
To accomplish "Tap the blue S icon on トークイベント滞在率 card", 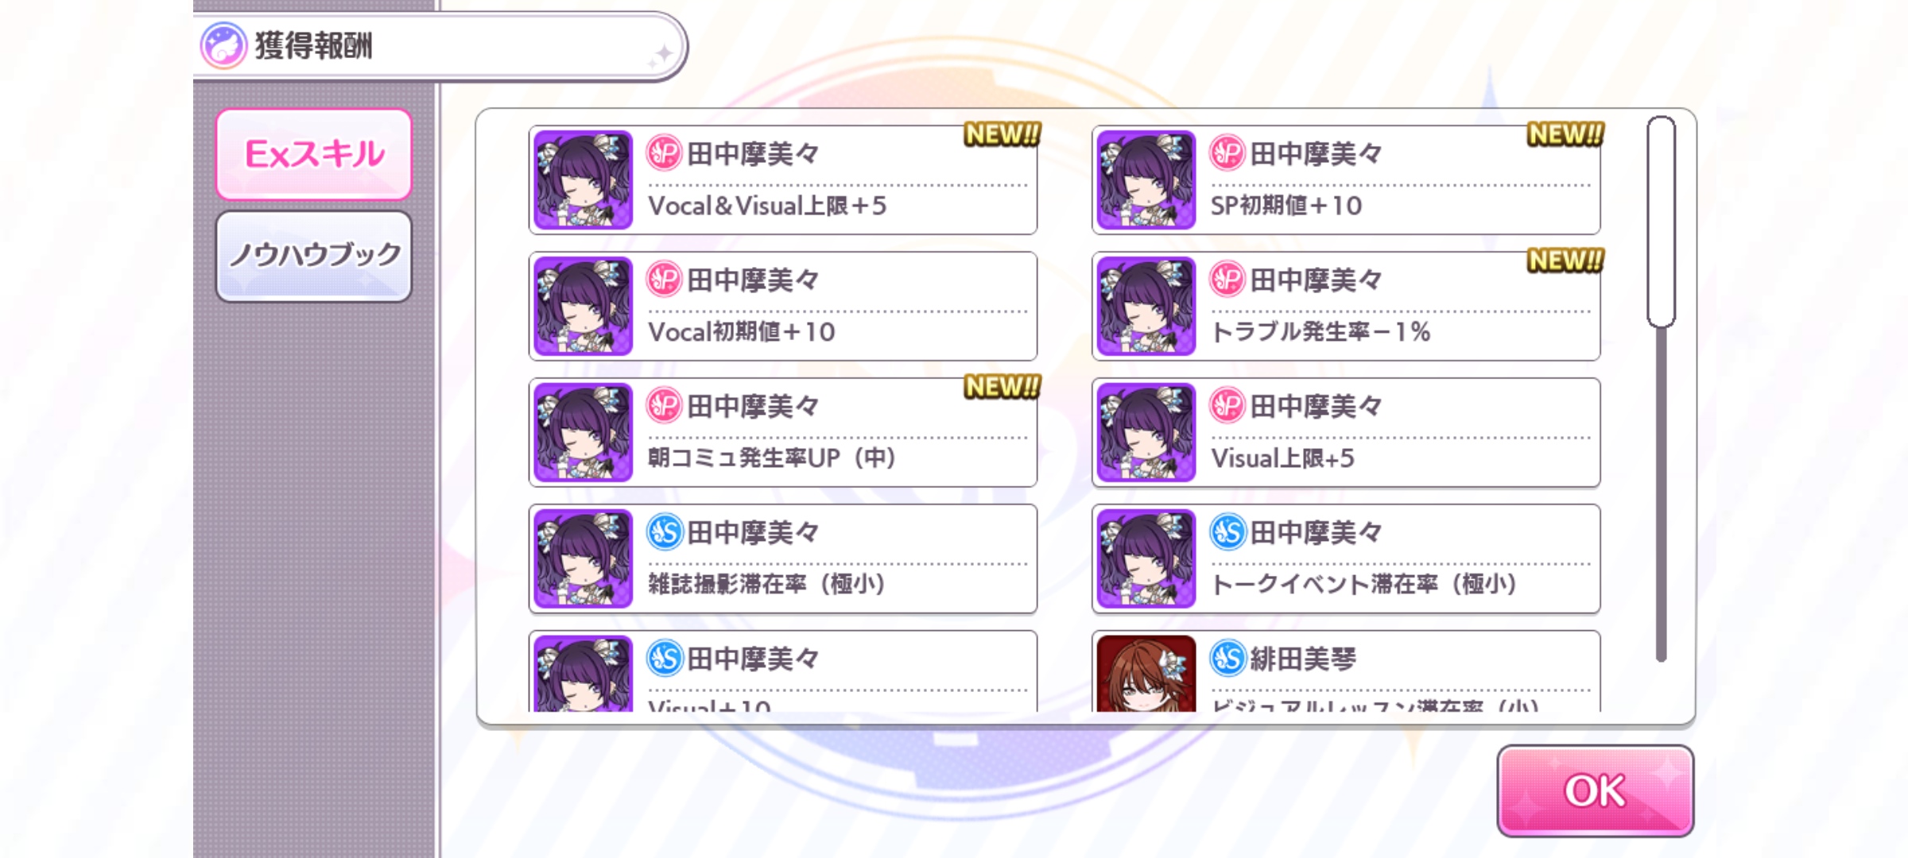I will (1227, 531).
